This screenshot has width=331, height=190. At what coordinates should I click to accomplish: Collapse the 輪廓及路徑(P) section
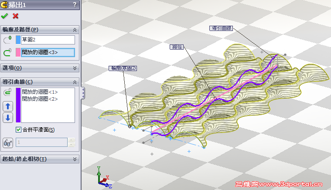click(75, 30)
